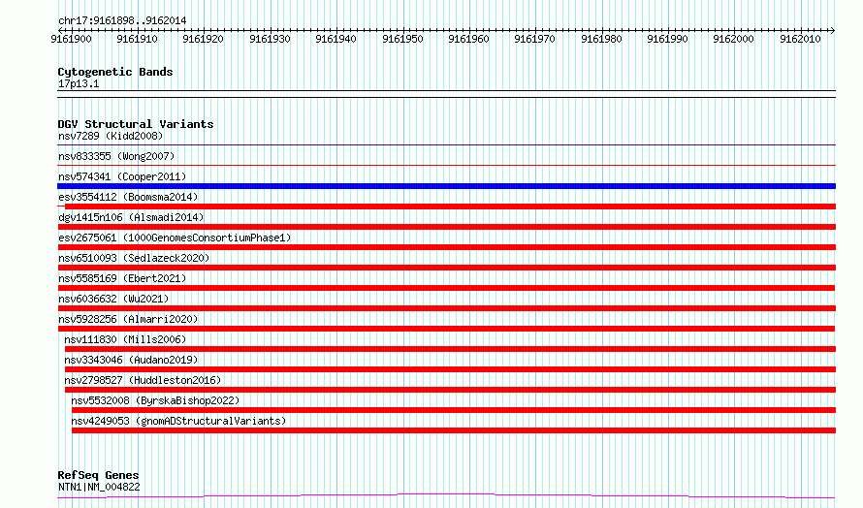Click the blue bar for nsv574341
The image size is (863, 508).
446,186
